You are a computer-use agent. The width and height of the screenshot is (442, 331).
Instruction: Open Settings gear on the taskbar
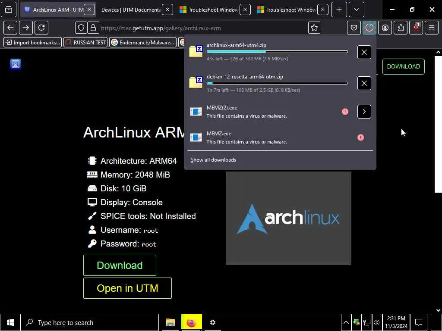[212, 322]
